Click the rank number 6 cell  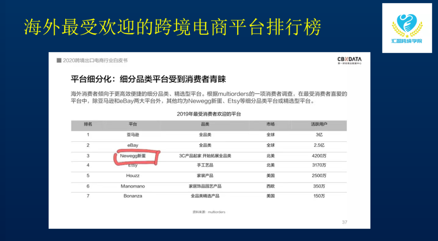[x=88, y=186]
